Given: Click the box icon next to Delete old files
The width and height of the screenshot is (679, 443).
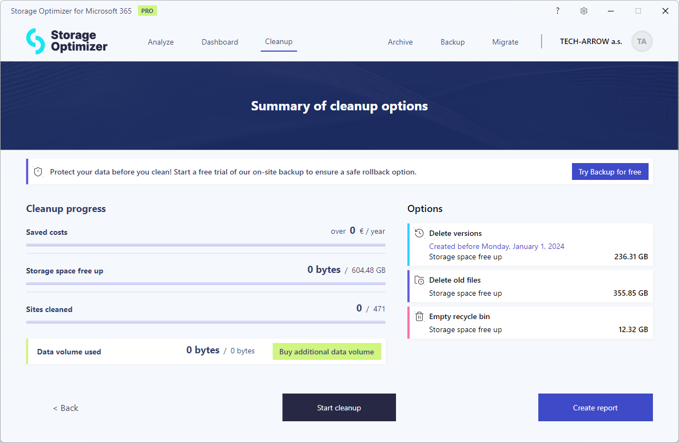Looking at the screenshot, I should coord(419,280).
